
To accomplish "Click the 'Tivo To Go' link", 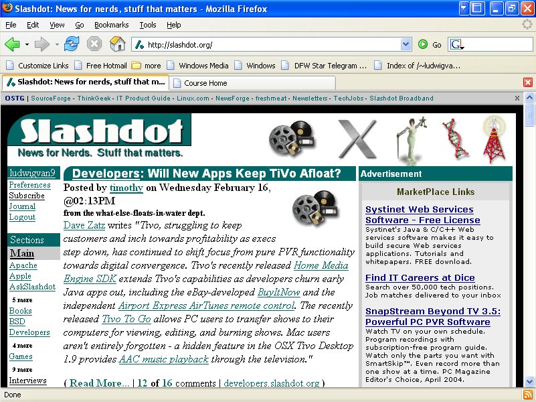I will pos(126,319).
